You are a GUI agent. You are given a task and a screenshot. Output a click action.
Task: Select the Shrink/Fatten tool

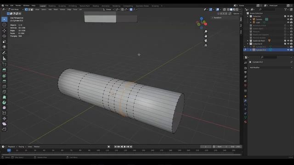coord(4,118)
